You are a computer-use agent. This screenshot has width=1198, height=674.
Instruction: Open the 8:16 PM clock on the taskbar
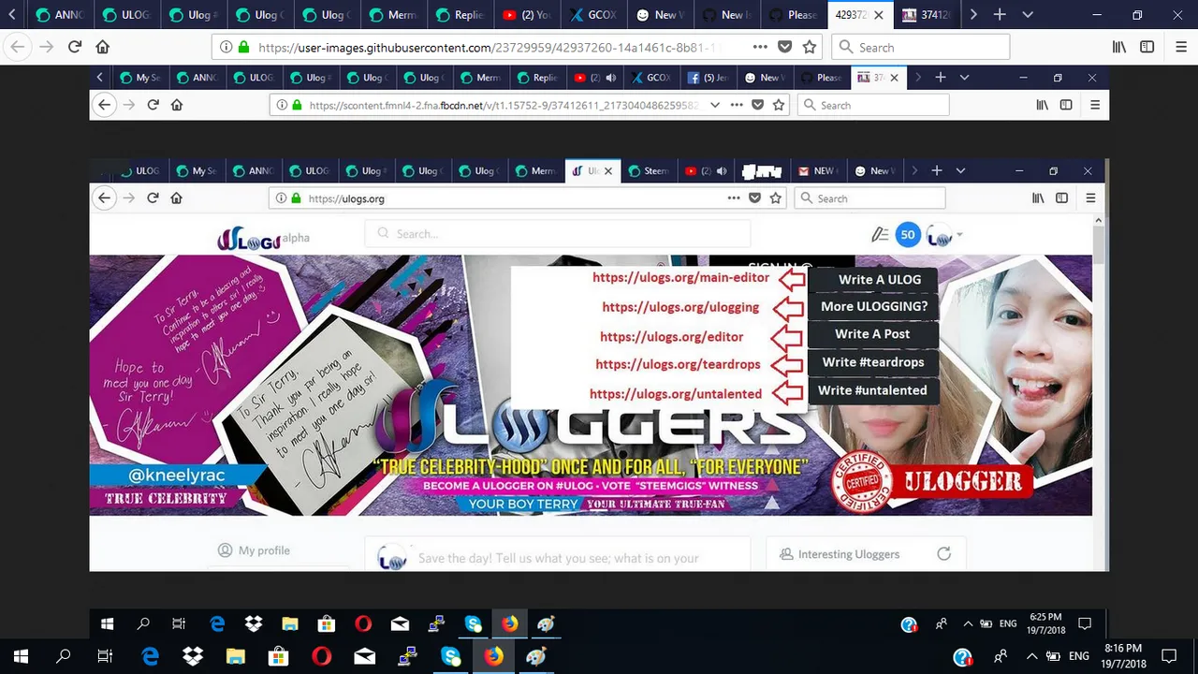(1123, 656)
